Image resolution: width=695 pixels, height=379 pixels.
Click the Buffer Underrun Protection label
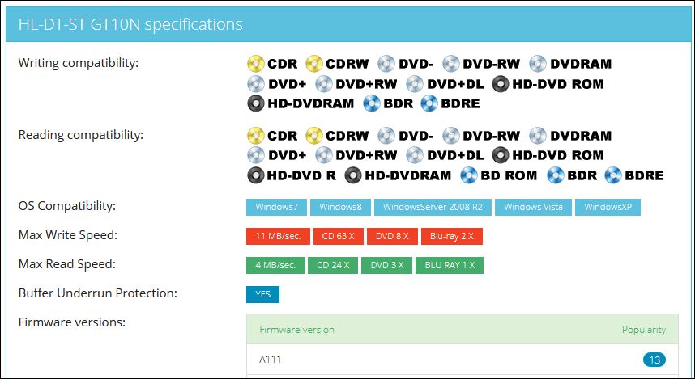coord(97,293)
